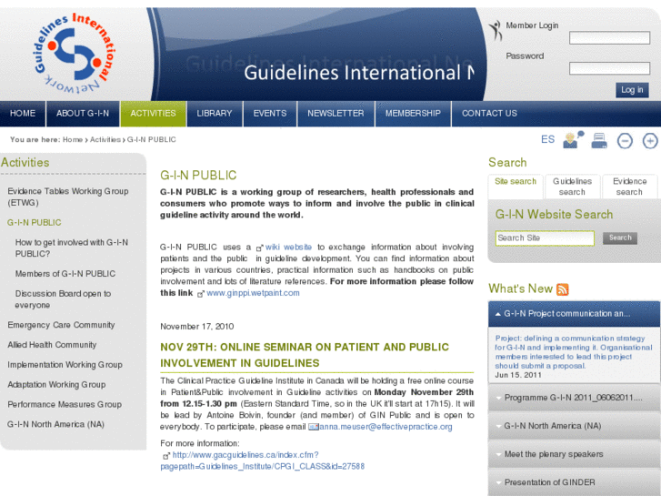Open ABOUT G-I-N in navigation bar
The height and width of the screenshot is (496, 661).
pos(83,114)
